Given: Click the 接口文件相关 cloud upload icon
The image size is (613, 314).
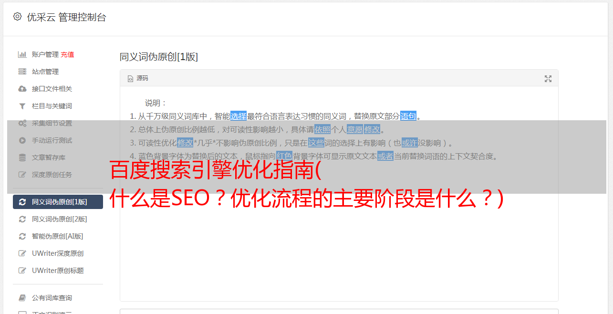Looking at the screenshot, I should [x=22, y=89].
